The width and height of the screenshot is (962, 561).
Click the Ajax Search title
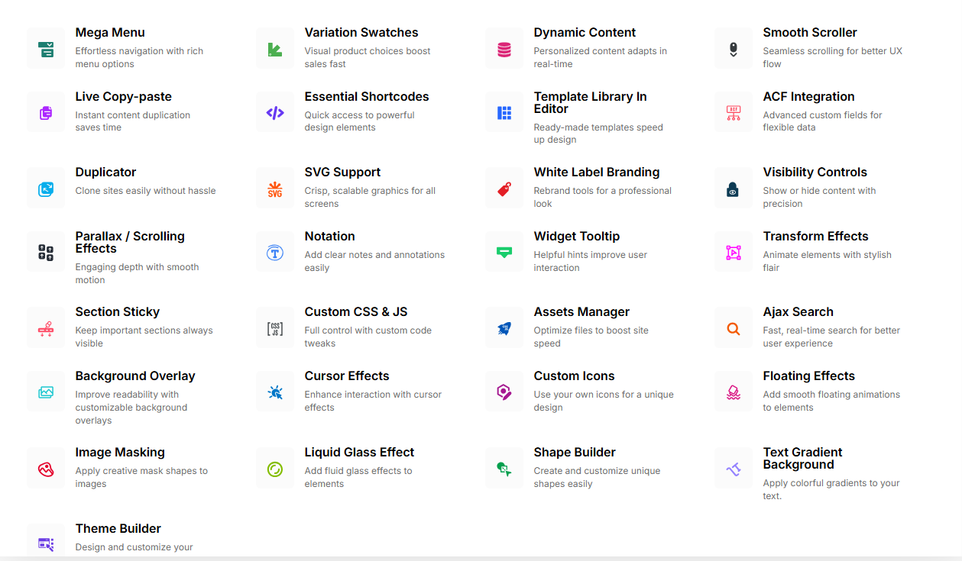[798, 312]
